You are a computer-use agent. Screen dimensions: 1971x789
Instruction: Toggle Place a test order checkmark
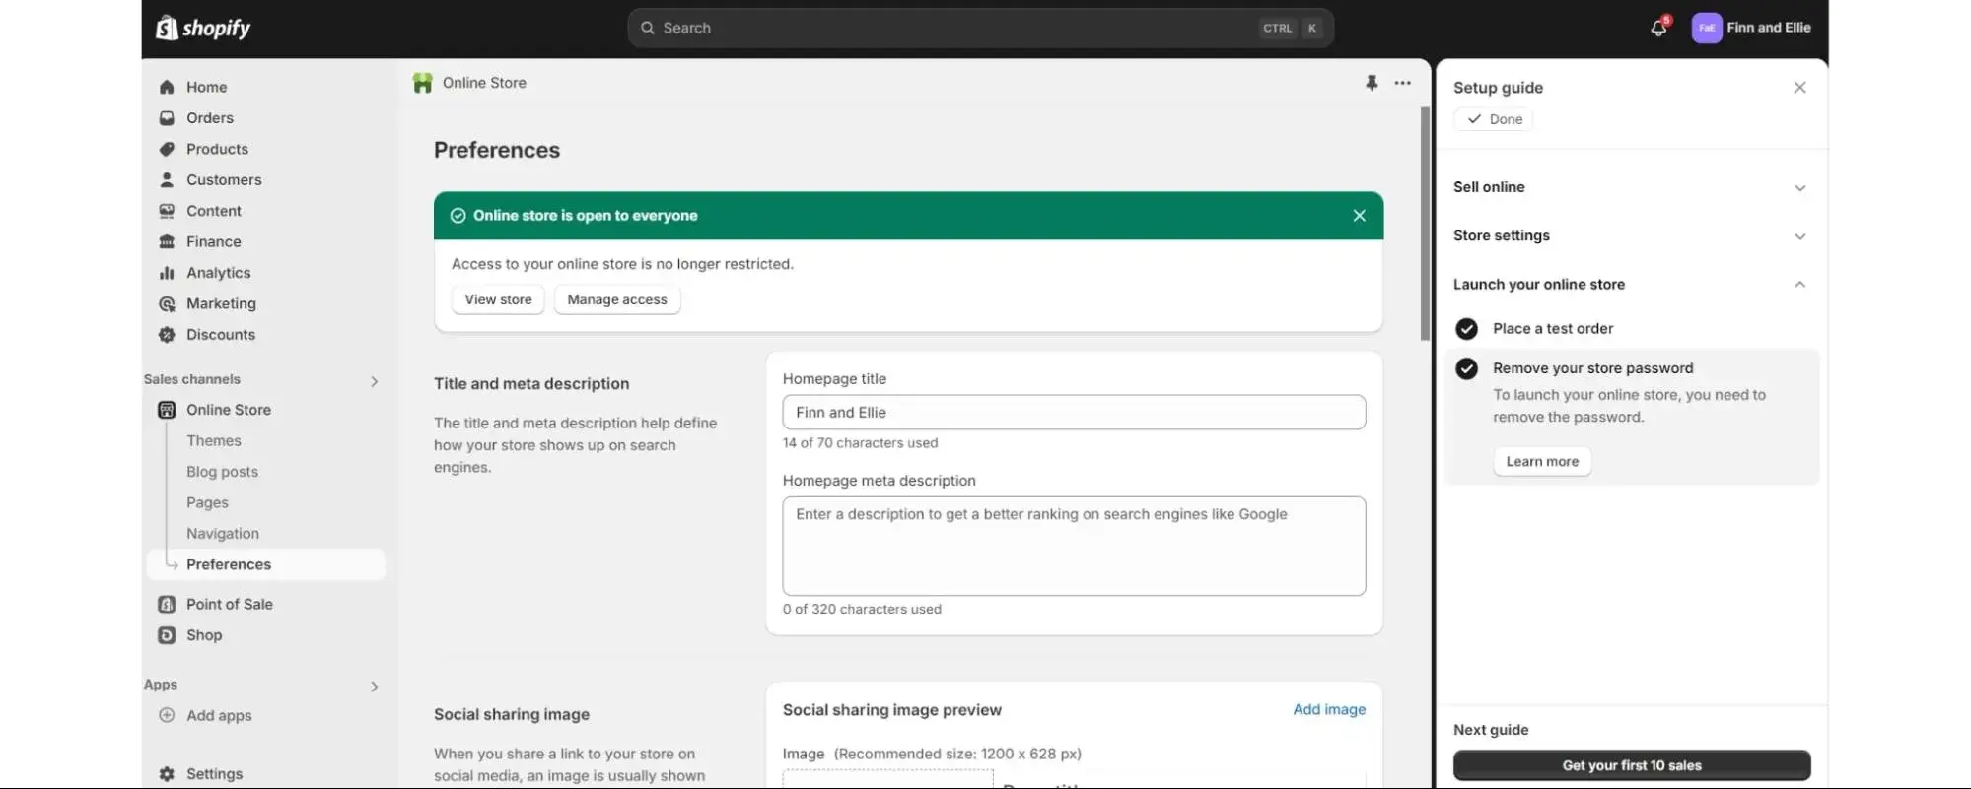(1466, 329)
